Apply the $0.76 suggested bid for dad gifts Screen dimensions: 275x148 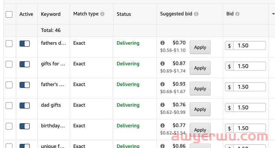point(200,109)
